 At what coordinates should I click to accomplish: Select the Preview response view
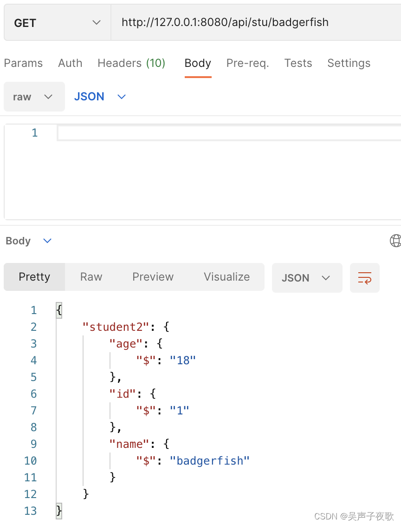click(x=153, y=277)
